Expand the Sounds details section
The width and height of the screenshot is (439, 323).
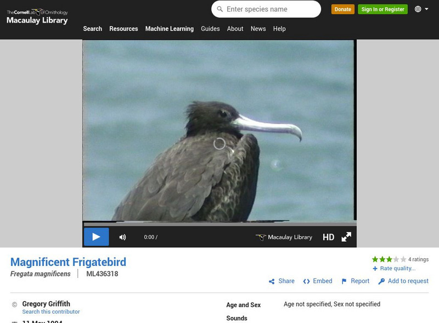[x=237, y=318]
